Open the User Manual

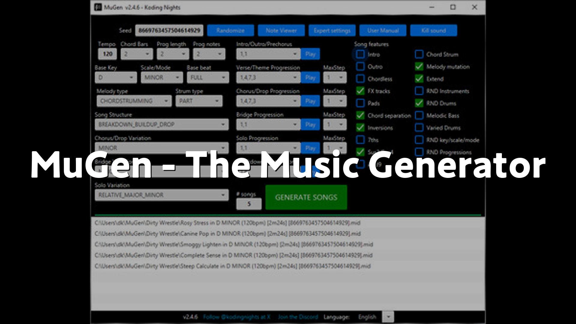(383, 30)
